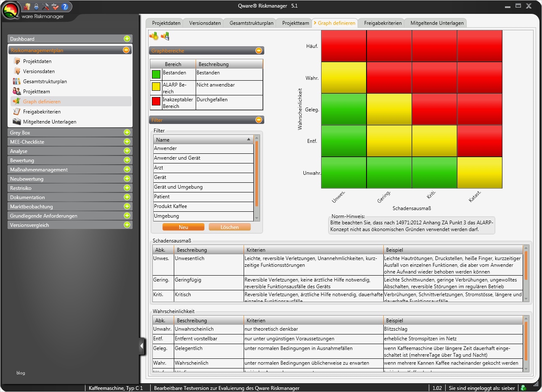
Task: Collapse the Risikomanagementplan section
Action: (126, 50)
